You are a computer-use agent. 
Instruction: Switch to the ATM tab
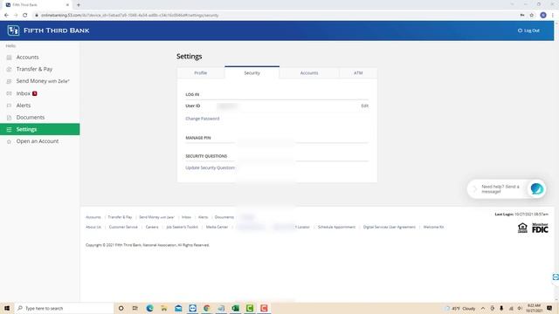pyautogui.click(x=358, y=73)
